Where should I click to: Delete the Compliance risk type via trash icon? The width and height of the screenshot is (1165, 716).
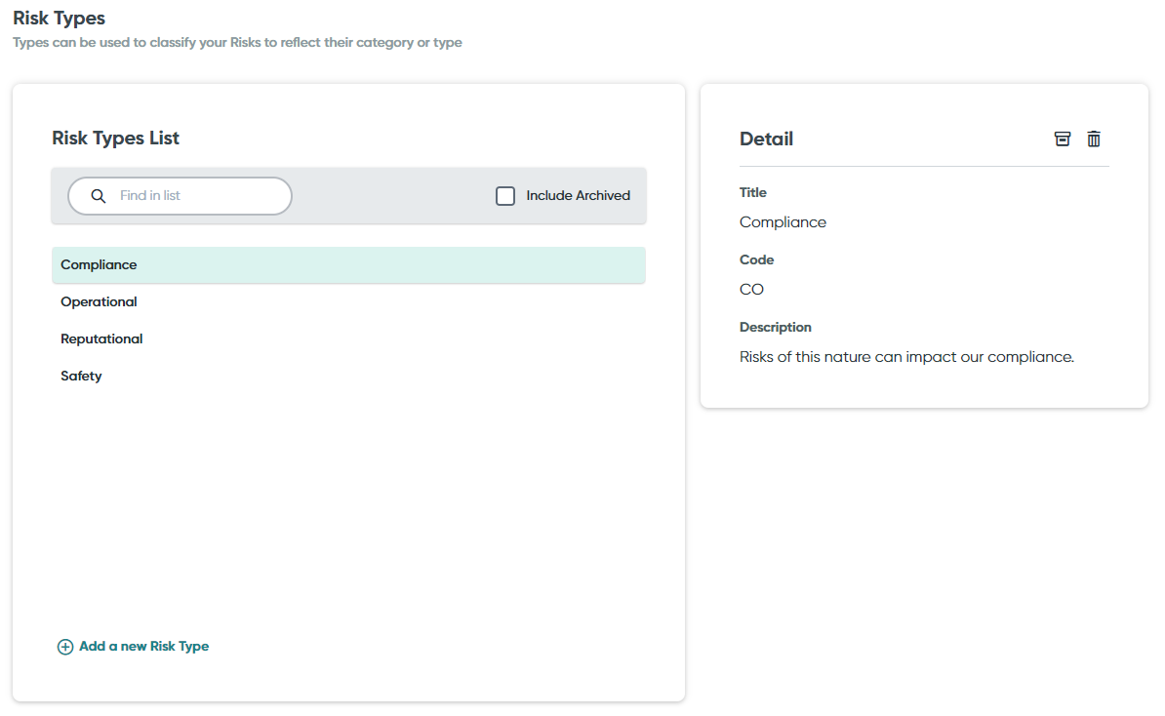[1094, 139]
